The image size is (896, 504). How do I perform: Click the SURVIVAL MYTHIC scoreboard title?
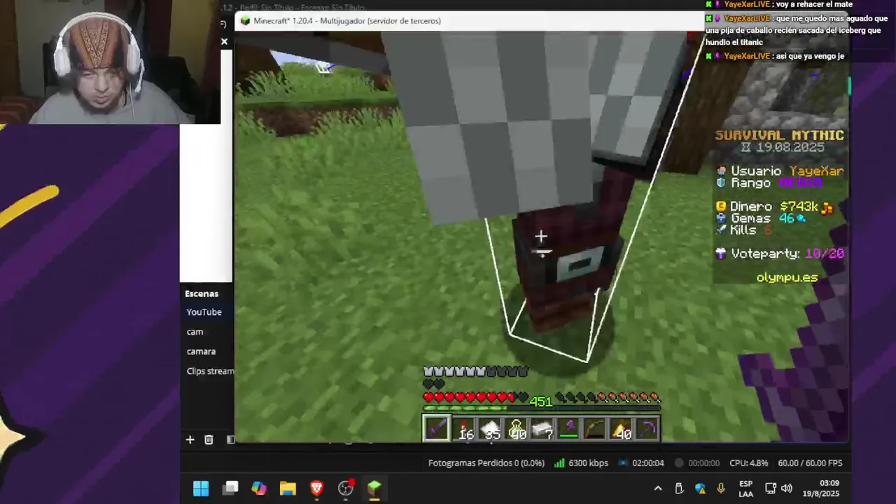(x=780, y=135)
